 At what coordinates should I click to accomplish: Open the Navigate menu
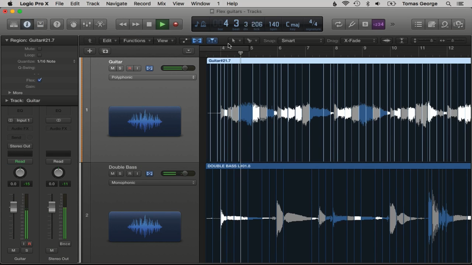[x=117, y=4]
